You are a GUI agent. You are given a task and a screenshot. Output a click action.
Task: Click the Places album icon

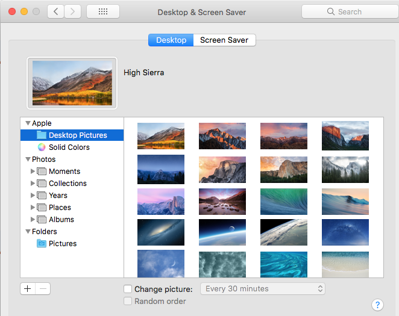click(x=42, y=207)
